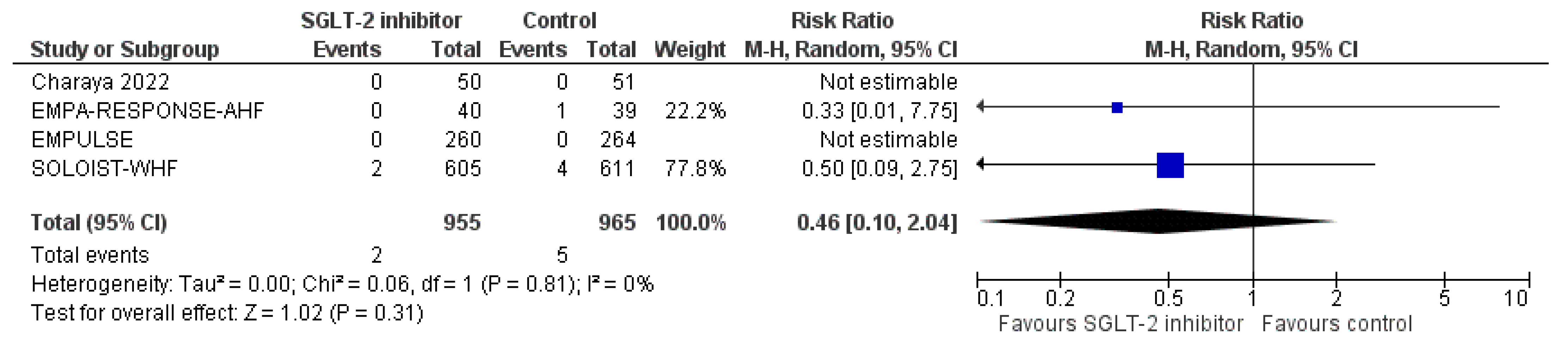Click the large blue square for SOLOIST-WHF

pos(1170,165)
